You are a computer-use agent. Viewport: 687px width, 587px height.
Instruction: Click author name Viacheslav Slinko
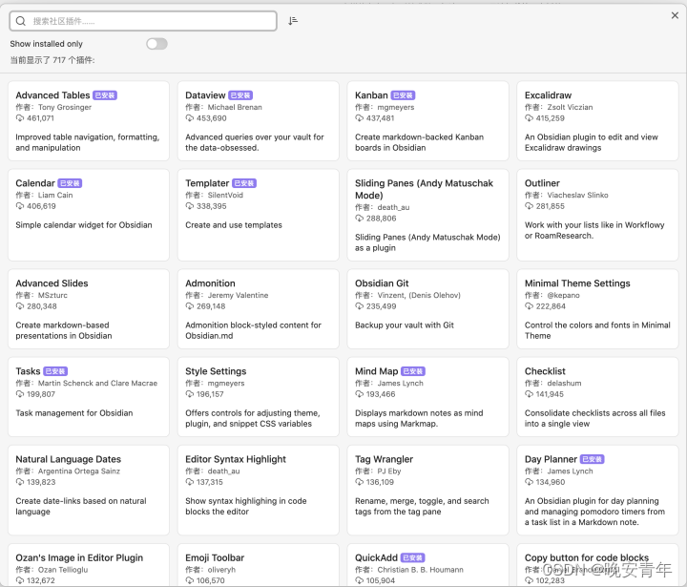(577, 196)
